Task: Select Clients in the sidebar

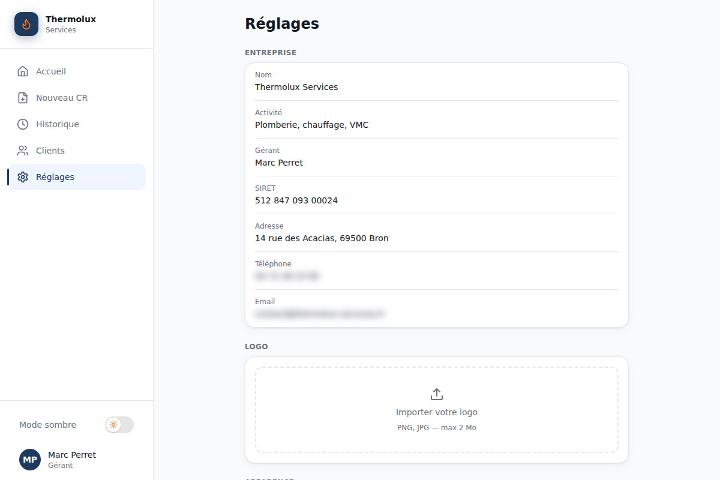Action: tap(77, 151)
